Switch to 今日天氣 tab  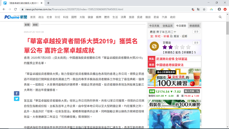coord(154,26)
